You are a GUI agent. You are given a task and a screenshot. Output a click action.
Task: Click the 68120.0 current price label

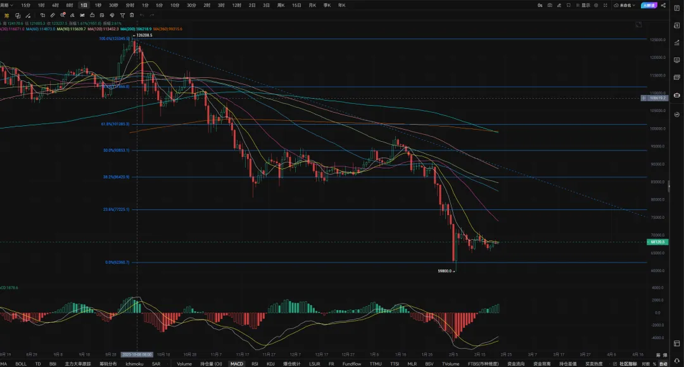click(x=656, y=242)
